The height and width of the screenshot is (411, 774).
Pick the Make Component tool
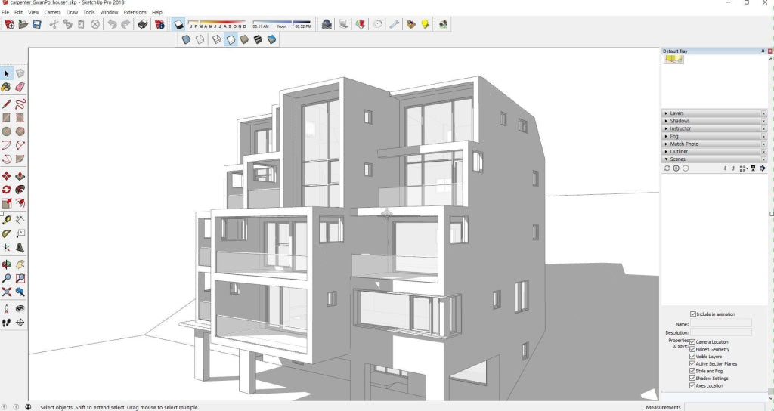point(20,73)
